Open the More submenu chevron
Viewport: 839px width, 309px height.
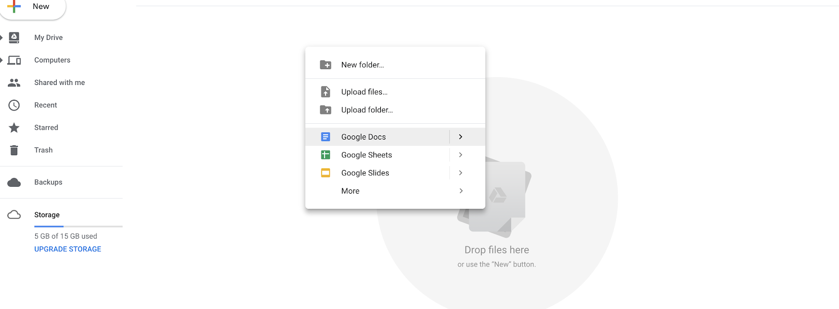click(x=461, y=191)
